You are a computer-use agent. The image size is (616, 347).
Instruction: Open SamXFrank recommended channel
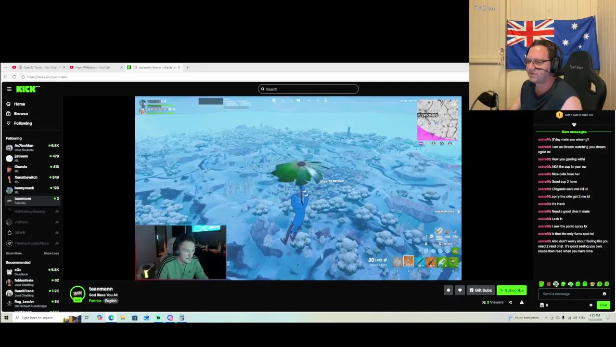(32, 293)
